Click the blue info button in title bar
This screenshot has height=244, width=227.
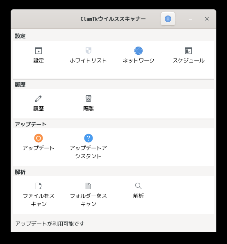pyautogui.click(x=168, y=19)
